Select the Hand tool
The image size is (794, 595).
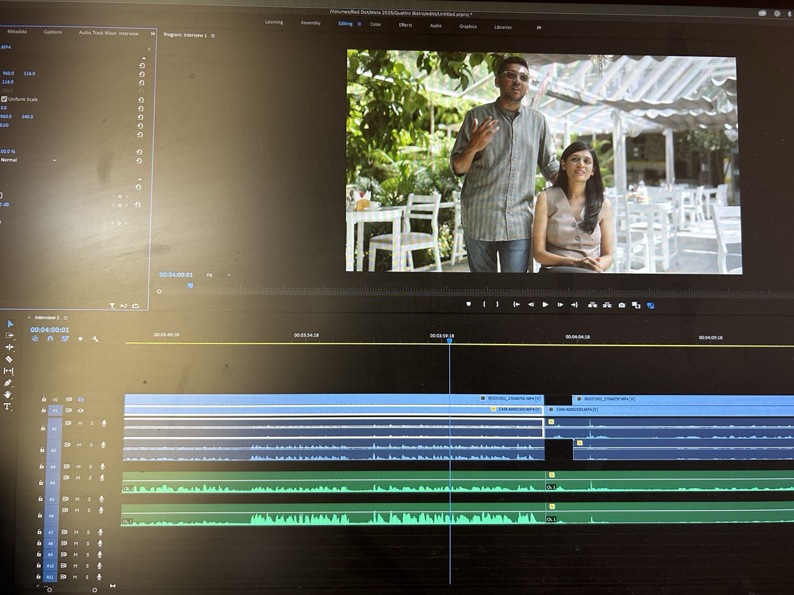tap(8, 395)
